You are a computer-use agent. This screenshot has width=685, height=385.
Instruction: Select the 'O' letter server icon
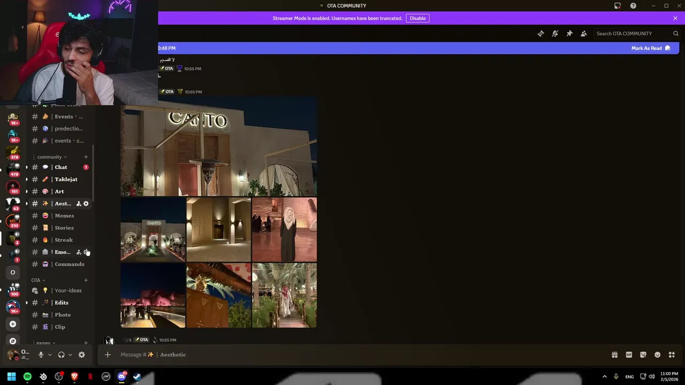click(x=13, y=272)
